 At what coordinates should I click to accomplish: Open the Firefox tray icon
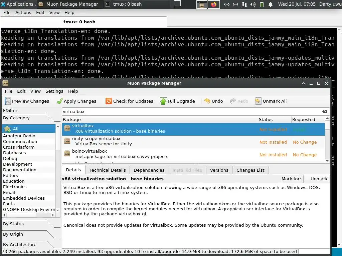pyautogui.click(x=213, y=4)
